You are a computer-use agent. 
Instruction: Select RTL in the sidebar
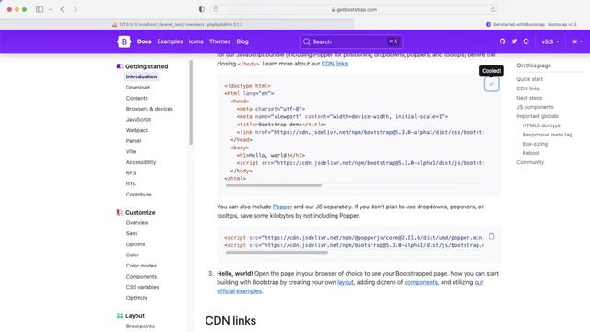[131, 184]
